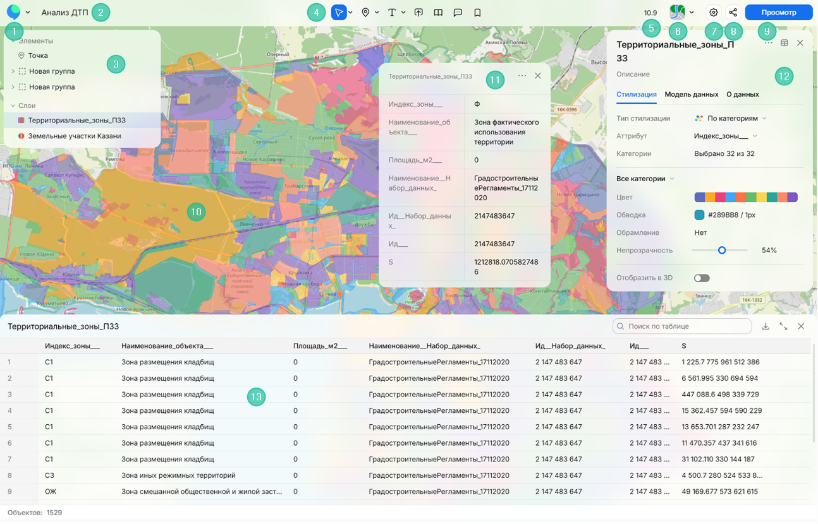818x524 pixels.
Task: Select the Text tool in toolbar
Action: 392,13
